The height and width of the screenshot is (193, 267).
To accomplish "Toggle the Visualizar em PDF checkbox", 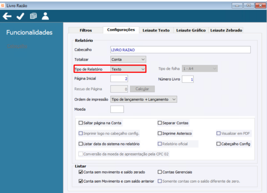I will 219,133.
